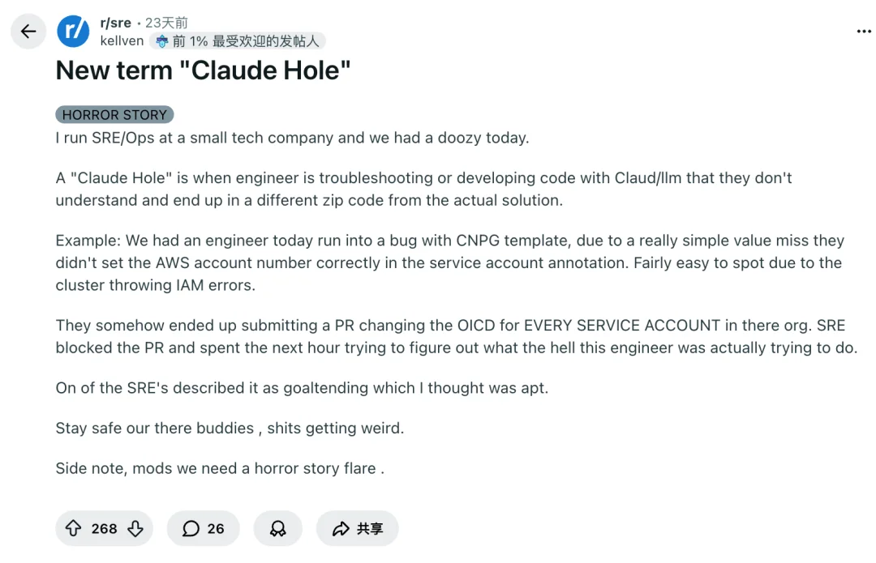Open the three-dot more options menu
Viewport: 876px width, 563px height.
[x=863, y=32]
